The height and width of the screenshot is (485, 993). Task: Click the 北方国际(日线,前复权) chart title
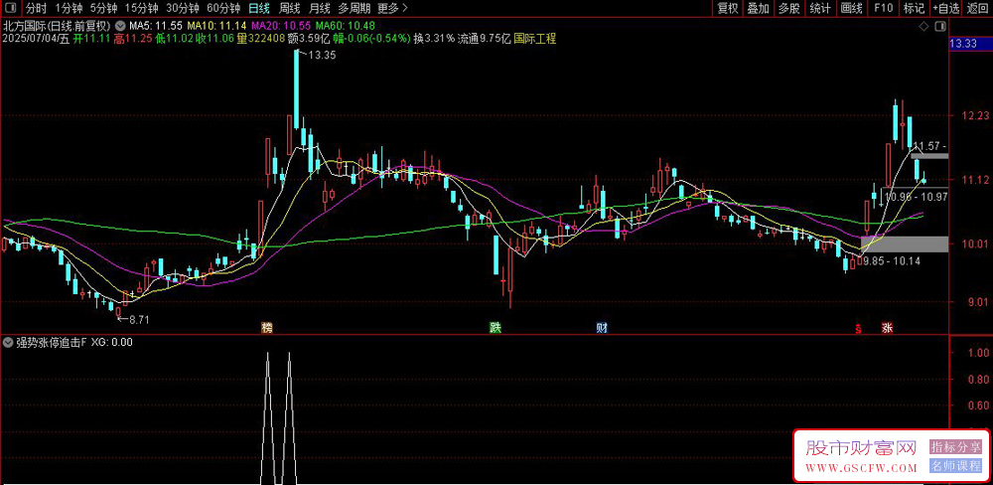click(57, 27)
